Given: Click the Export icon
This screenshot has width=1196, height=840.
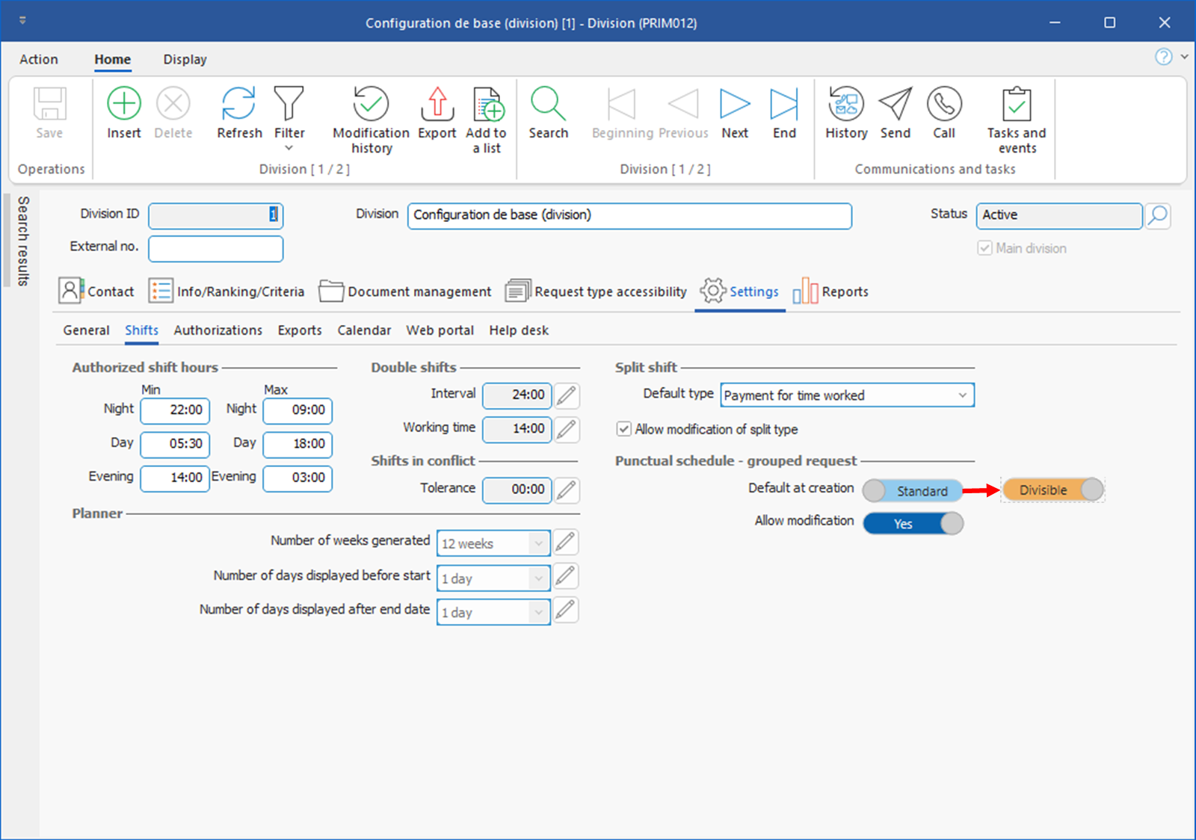Looking at the screenshot, I should pyautogui.click(x=437, y=104).
